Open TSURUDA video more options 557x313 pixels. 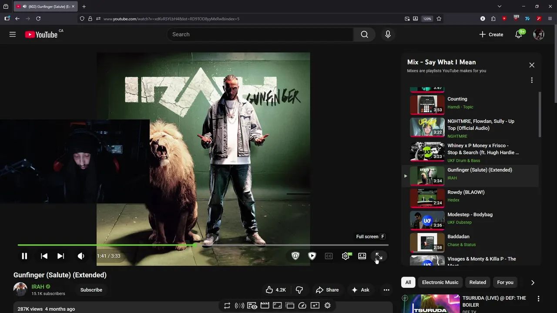(538, 299)
